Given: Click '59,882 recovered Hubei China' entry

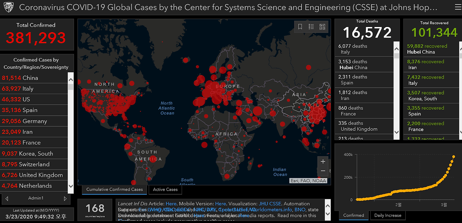Looking at the screenshot, I should click(431, 49).
